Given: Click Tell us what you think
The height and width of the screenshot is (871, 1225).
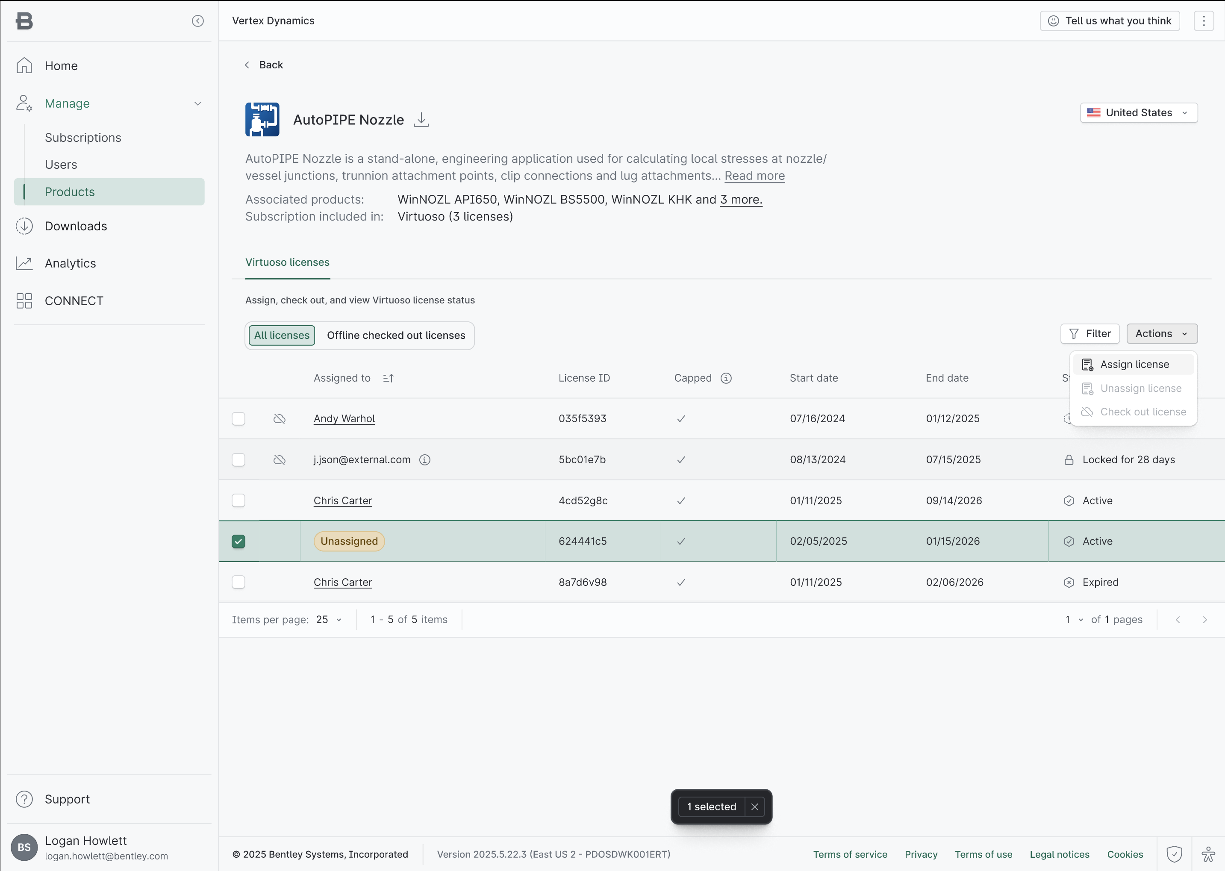Looking at the screenshot, I should (x=1110, y=21).
